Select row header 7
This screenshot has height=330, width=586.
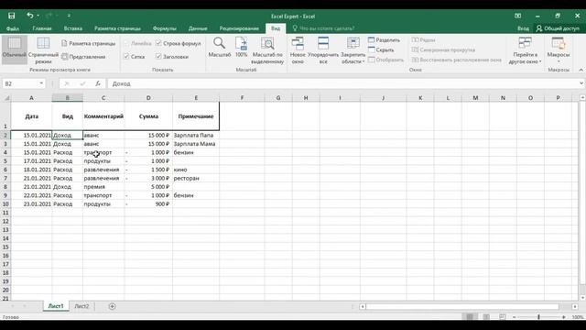[5, 178]
